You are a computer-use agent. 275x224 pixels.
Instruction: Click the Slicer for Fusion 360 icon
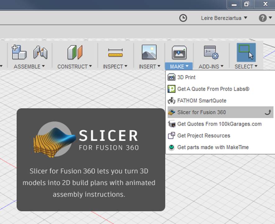coord(171,112)
